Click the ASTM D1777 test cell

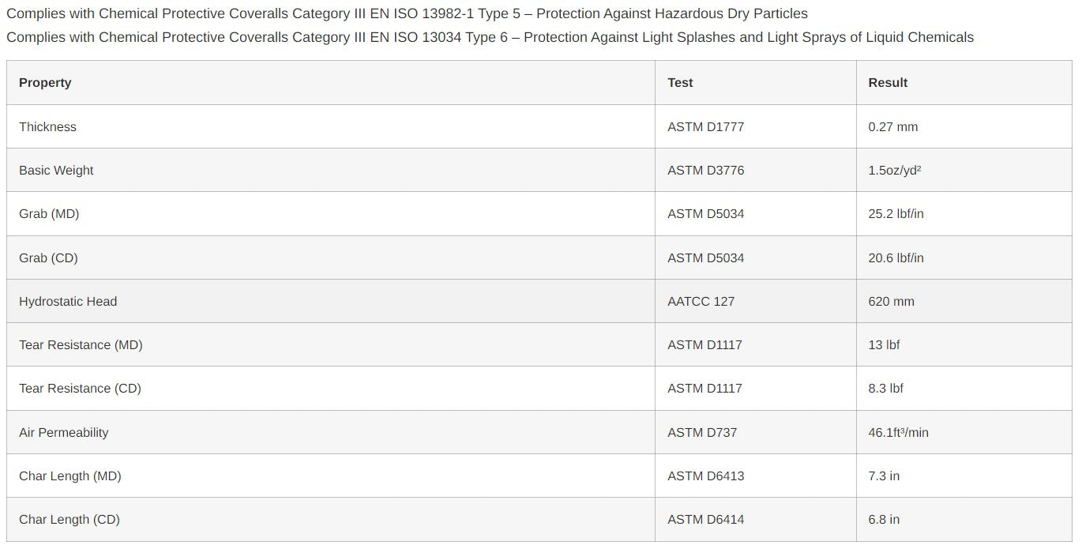(705, 127)
